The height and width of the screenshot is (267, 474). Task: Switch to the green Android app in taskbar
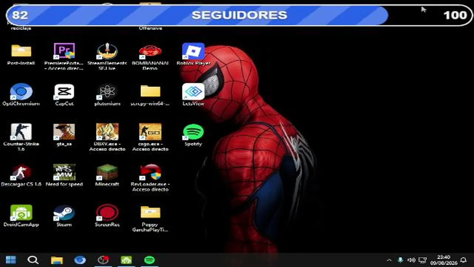[x=126, y=260]
